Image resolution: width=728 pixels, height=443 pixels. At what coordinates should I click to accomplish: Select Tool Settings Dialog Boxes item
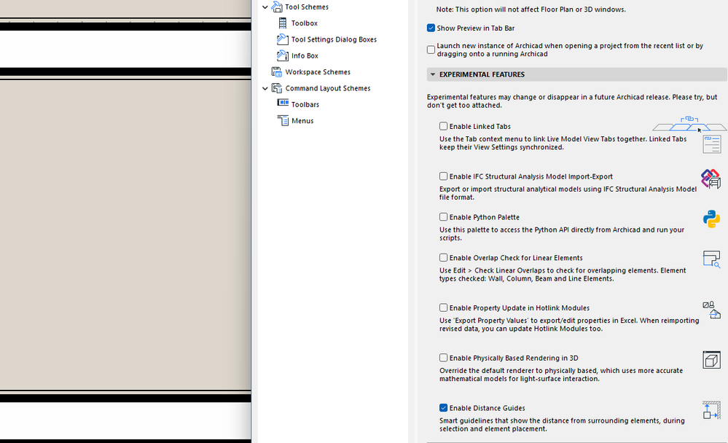pos(334,39)
